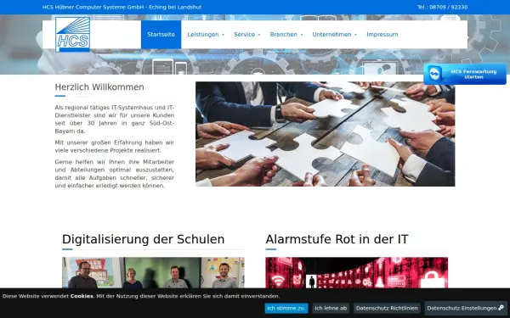Start HCS Fernwartung remote support

click(x=465, y=74)
